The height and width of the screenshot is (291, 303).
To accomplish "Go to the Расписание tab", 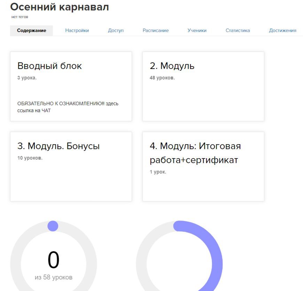I will [156, 31].
